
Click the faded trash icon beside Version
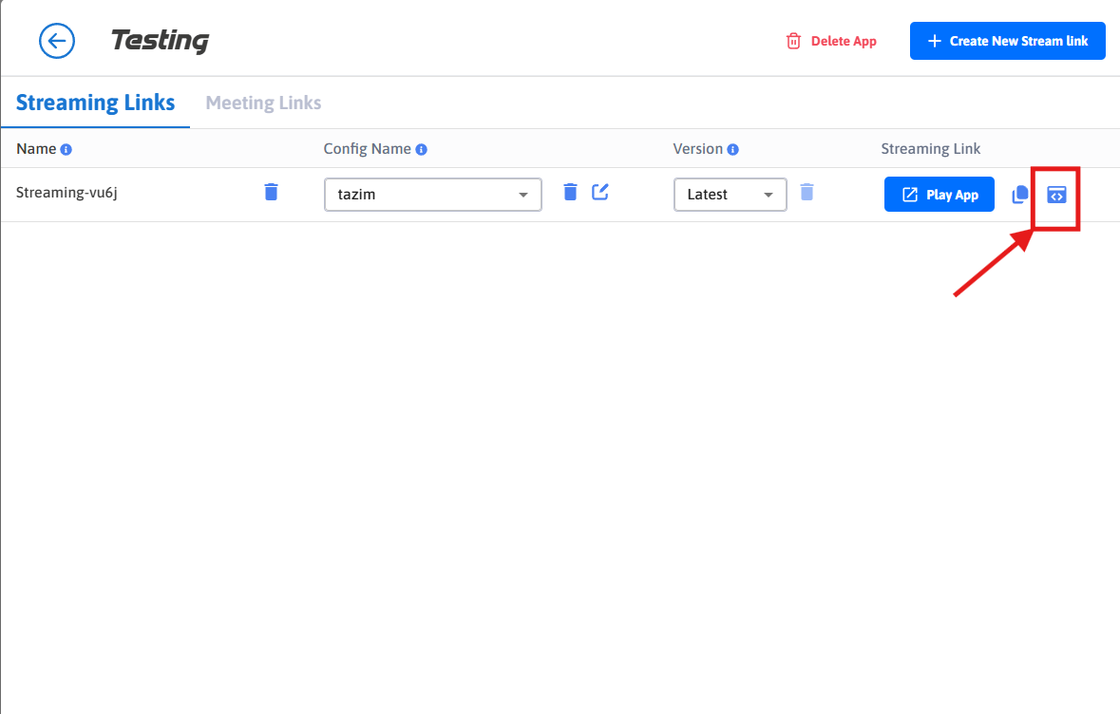[807, 192]
